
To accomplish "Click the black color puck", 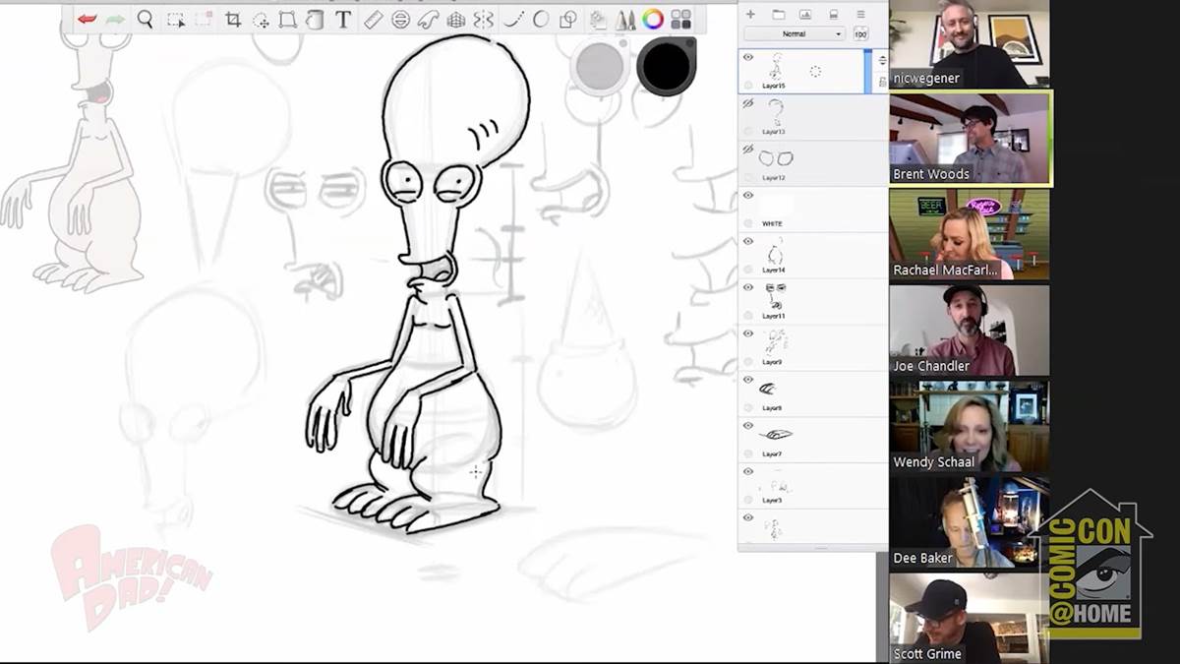I will (666, 67).
